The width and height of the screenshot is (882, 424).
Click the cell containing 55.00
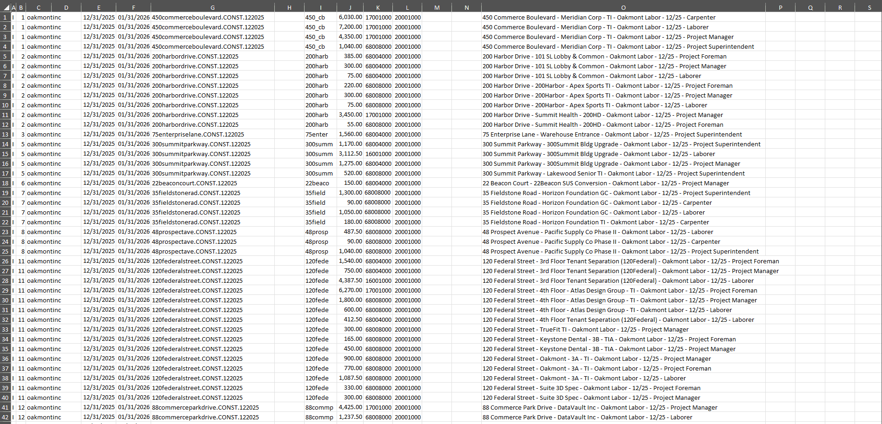tap(350, 124)
